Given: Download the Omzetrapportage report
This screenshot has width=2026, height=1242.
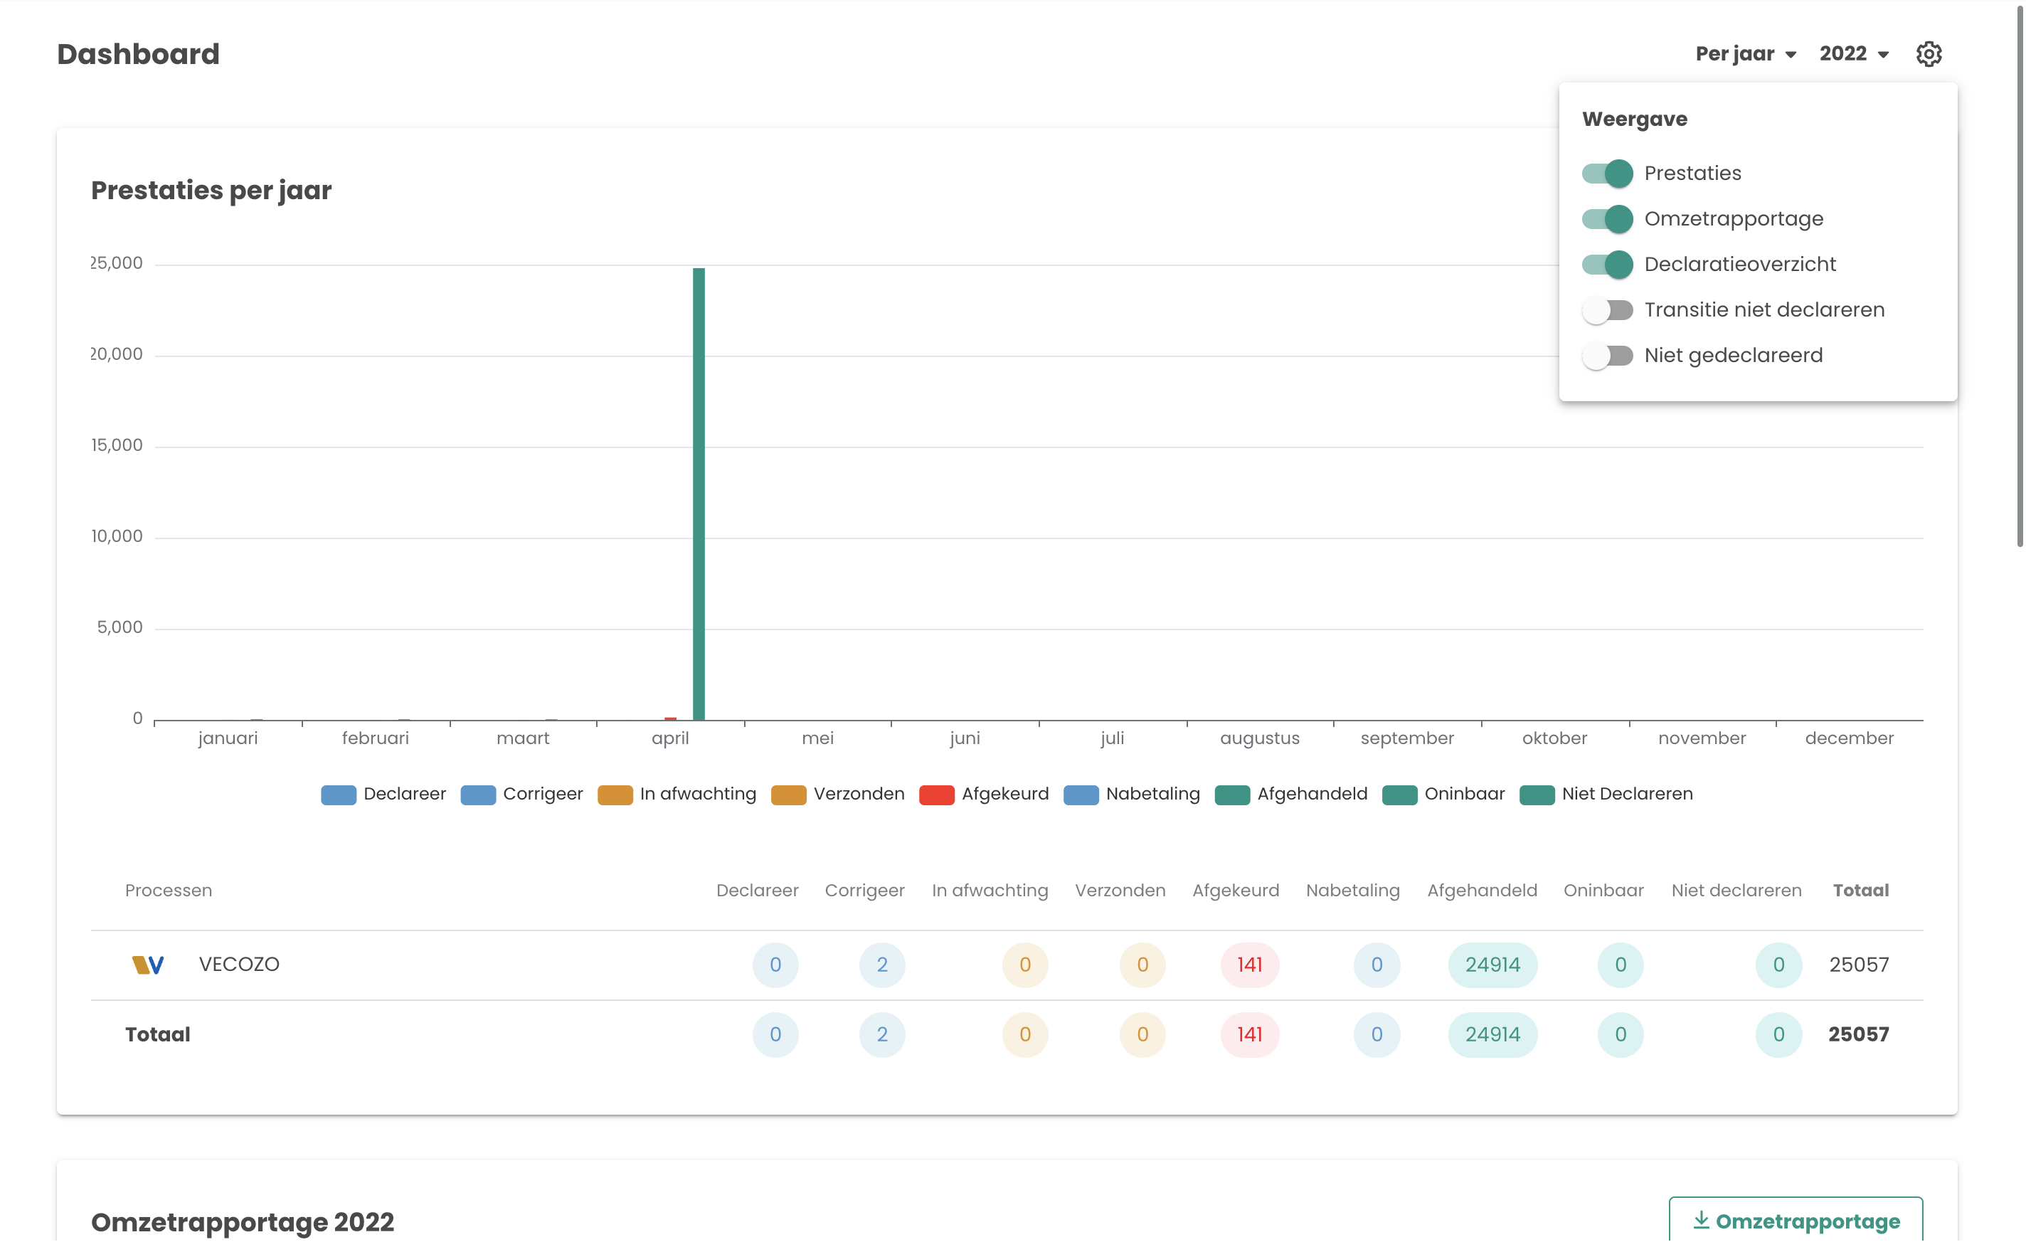Looking at the screenshot, I should pyautogui.click(x=1796, y=1221).
